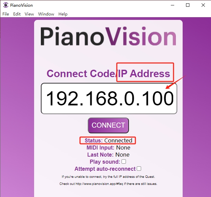Click the pianovision.app FAQ help text
The width and height of the screenshot is (211, 197).
point(108,184)
